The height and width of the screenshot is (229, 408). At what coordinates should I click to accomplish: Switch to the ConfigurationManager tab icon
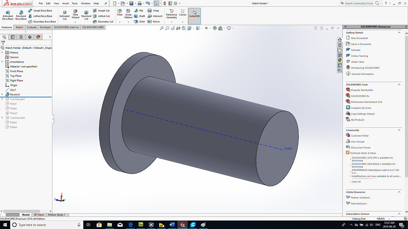pyautogui.click(x=21, y=37)
